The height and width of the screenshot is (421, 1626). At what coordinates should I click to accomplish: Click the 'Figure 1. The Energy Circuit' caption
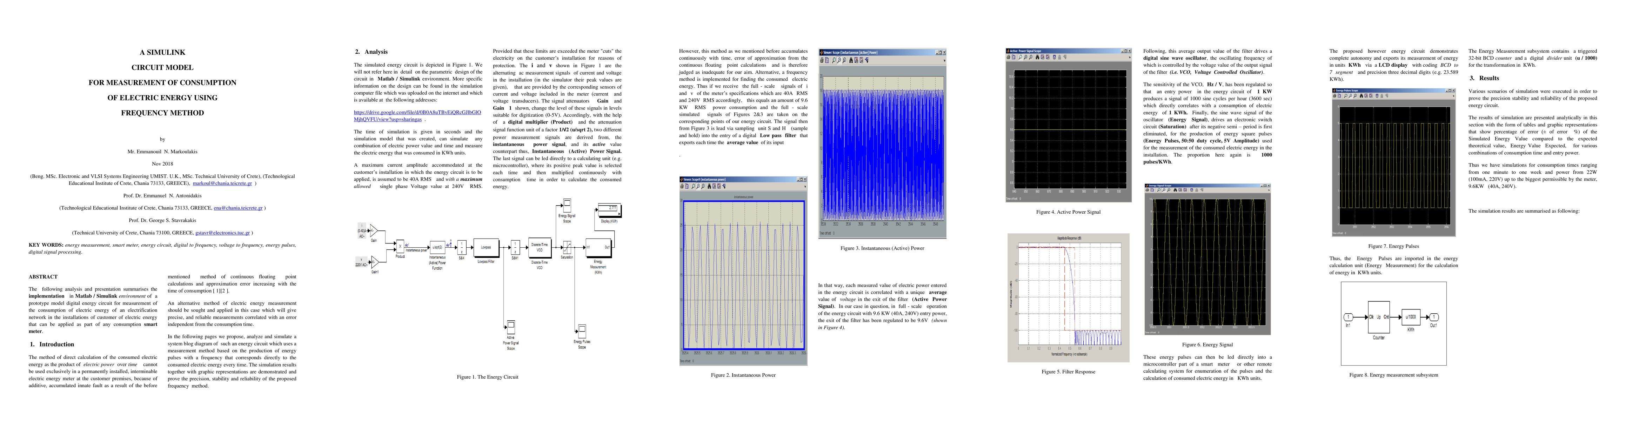point(487,377)
